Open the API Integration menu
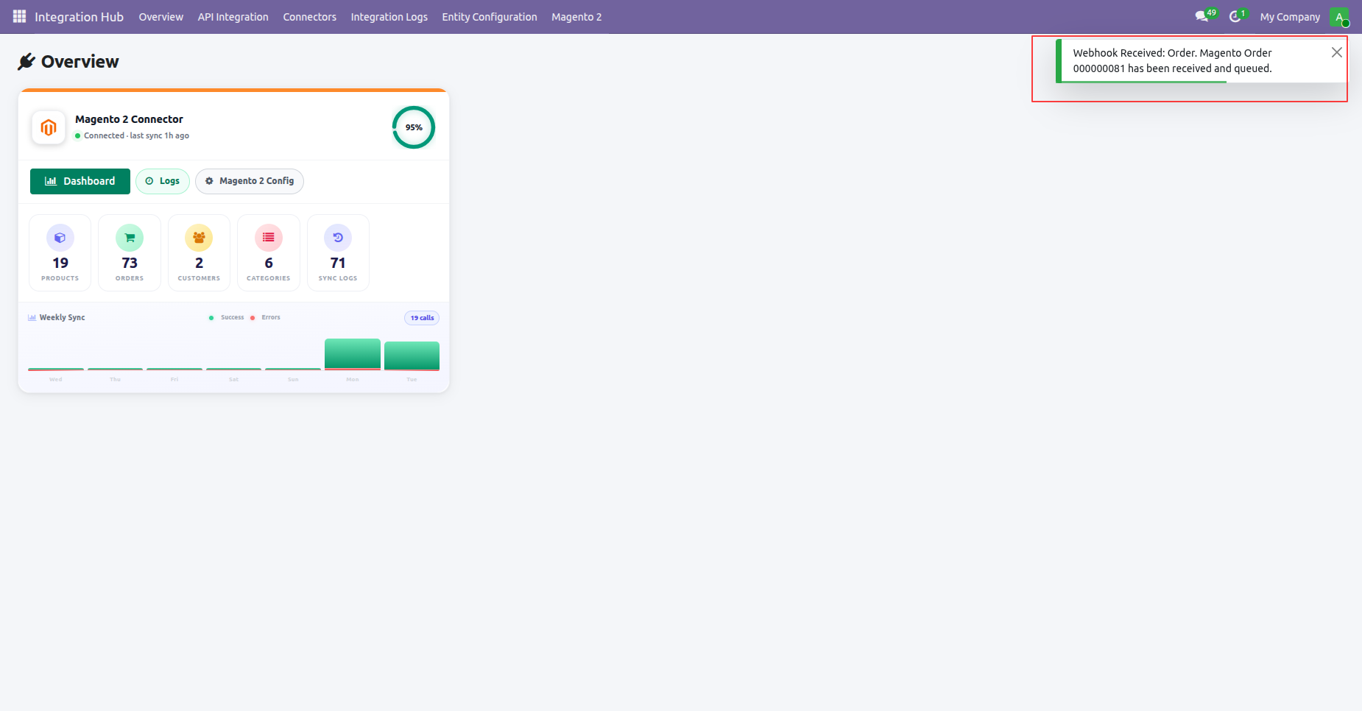This screenshot has width=1362, height=711. click(233, 17)
